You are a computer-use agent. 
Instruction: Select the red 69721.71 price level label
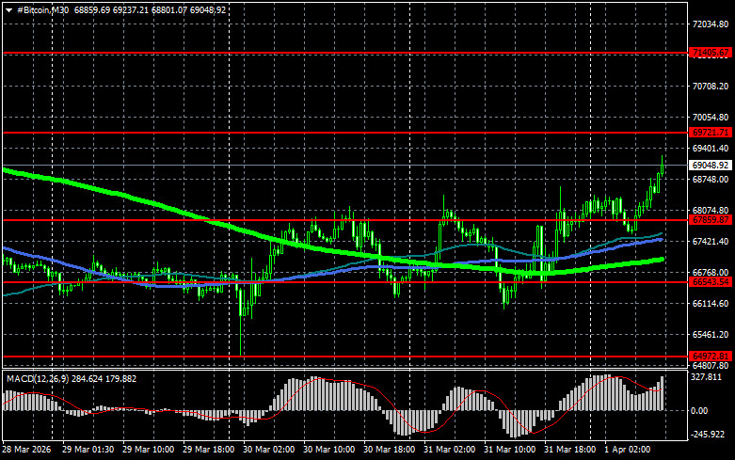711,133
